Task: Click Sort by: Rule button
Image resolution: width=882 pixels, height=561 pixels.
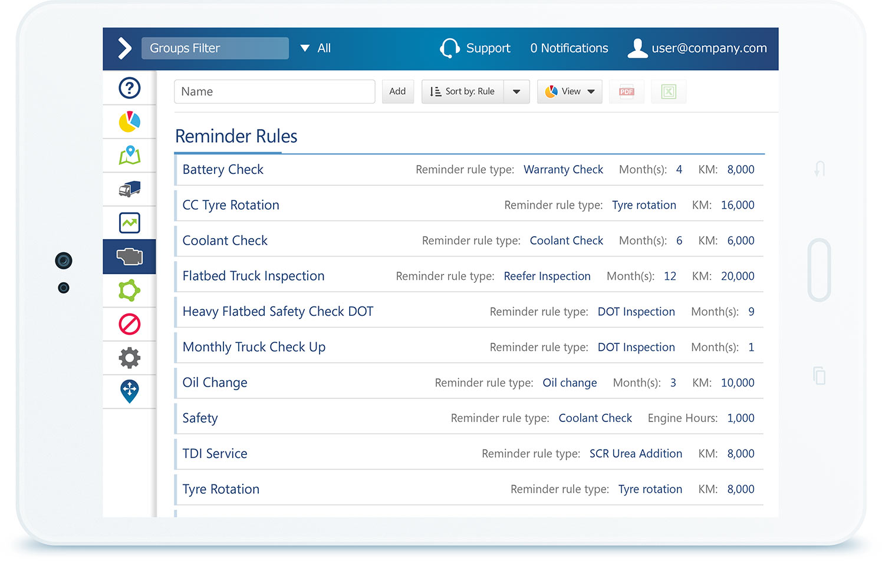Action: pyautogui.click(x=463, y=91)
